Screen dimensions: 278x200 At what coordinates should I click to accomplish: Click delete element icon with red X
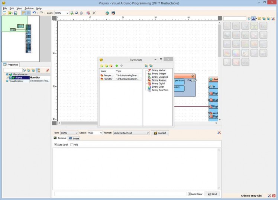(111, 66)
